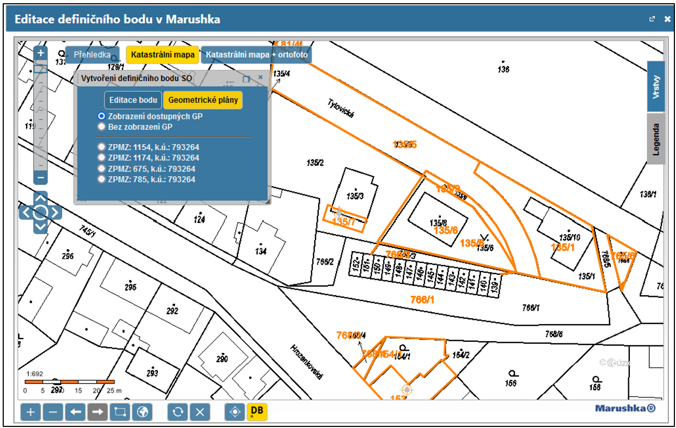
Task: Click the globe full-extent icon
Action: [142, 412]
